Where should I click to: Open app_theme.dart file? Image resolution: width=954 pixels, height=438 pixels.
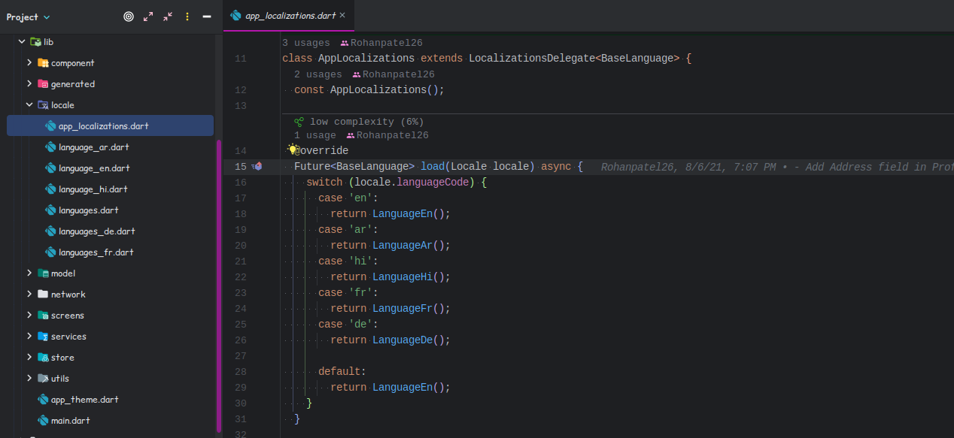pos(85,400)
